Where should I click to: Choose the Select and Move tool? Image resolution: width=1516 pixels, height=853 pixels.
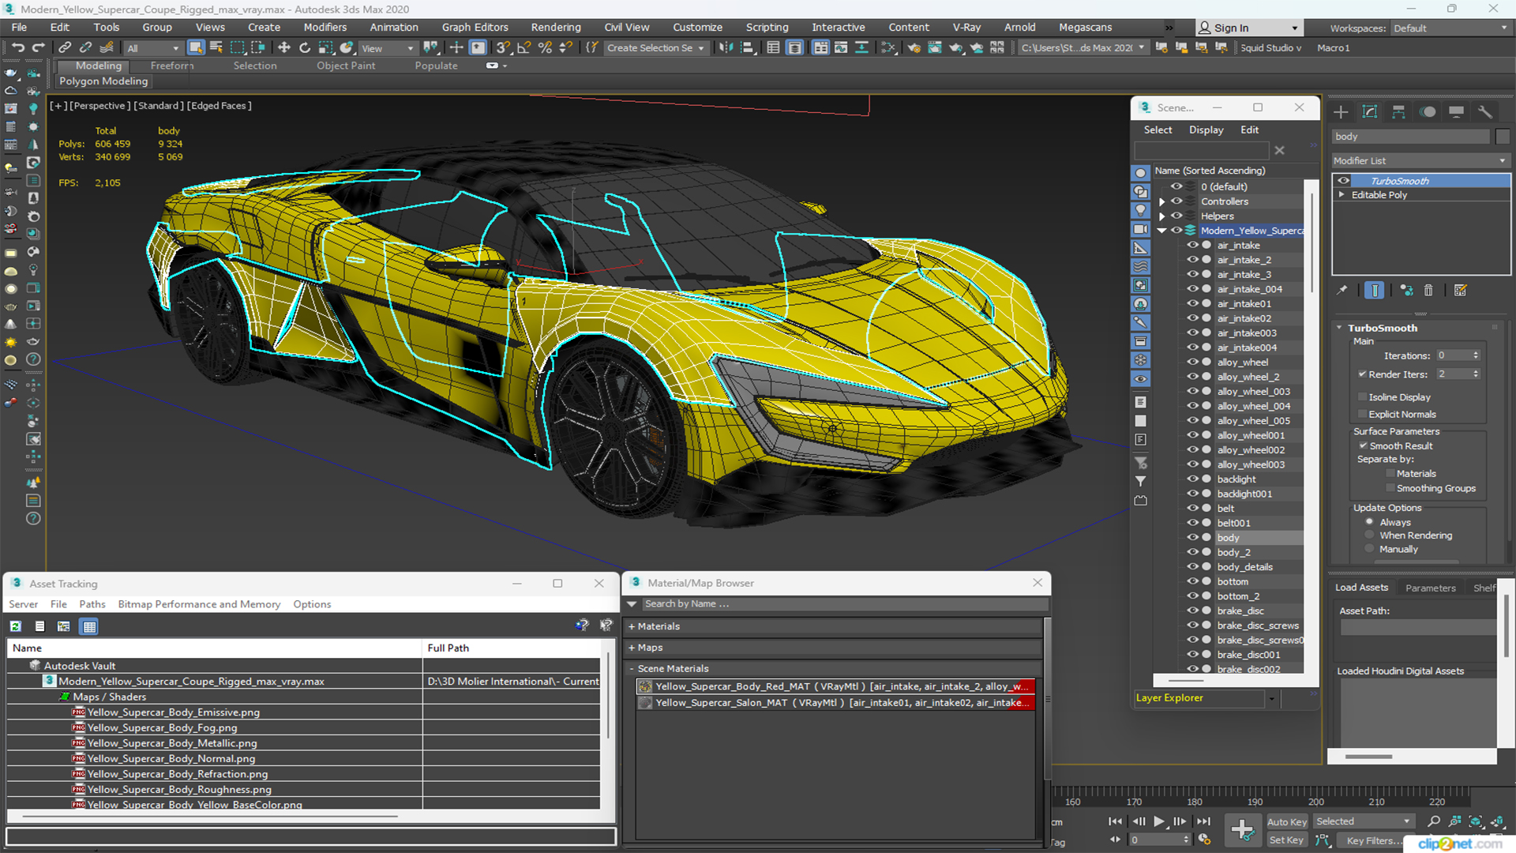click(284, 48)
